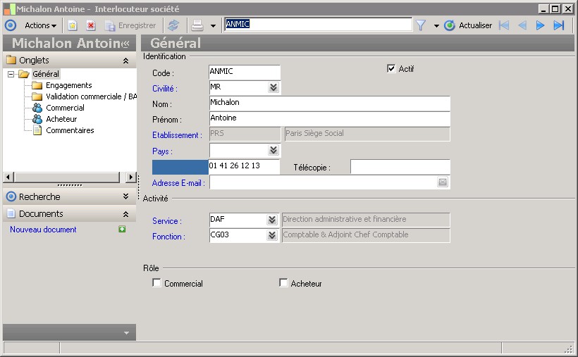Click the new record toolbar icon
The height and width of the screenshot is (357, 578).
point(72,25)
